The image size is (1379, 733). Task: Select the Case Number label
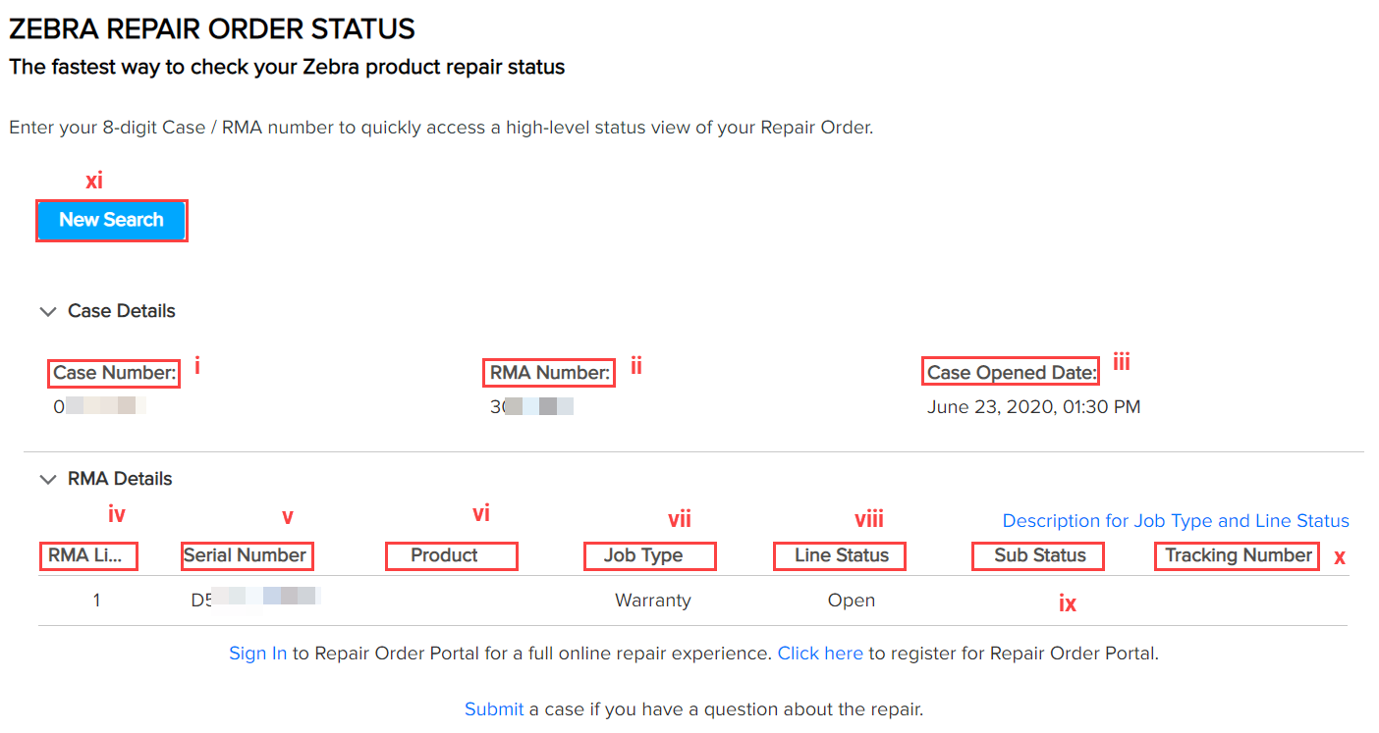(x=113, y=373)
